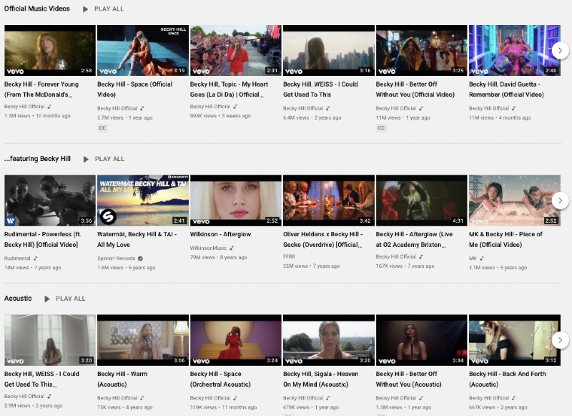
Task: Open Spinnin' Records channel link
Action: pos(116,258)
